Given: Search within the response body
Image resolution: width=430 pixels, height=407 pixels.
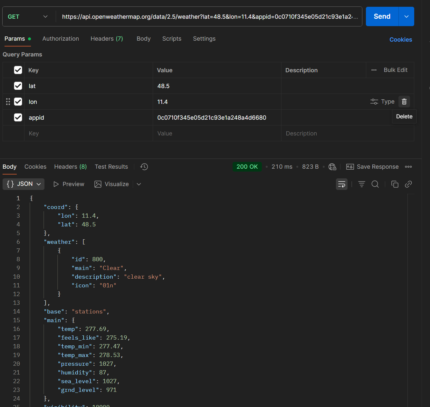Looking at the screenshot, I should 375,184.
